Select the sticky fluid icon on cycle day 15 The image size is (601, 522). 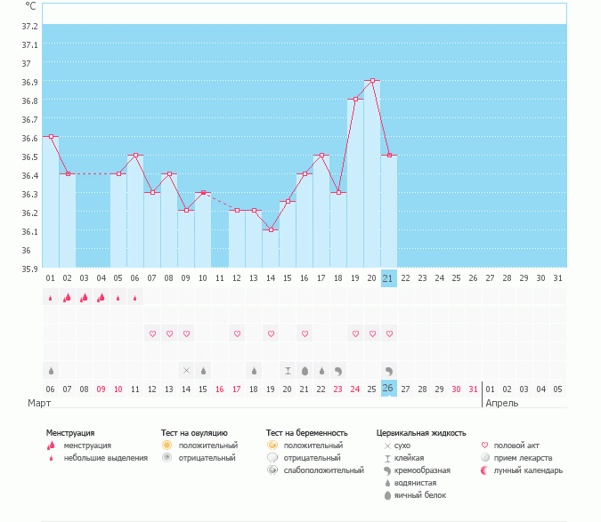pos(288,370)
